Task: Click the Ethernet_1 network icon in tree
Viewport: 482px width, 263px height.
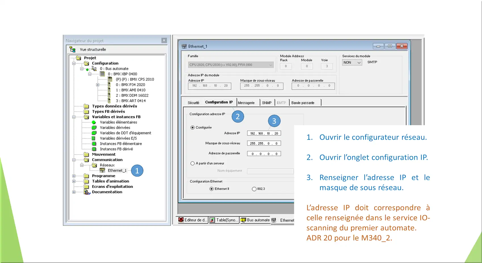Action: coord(102,170)
